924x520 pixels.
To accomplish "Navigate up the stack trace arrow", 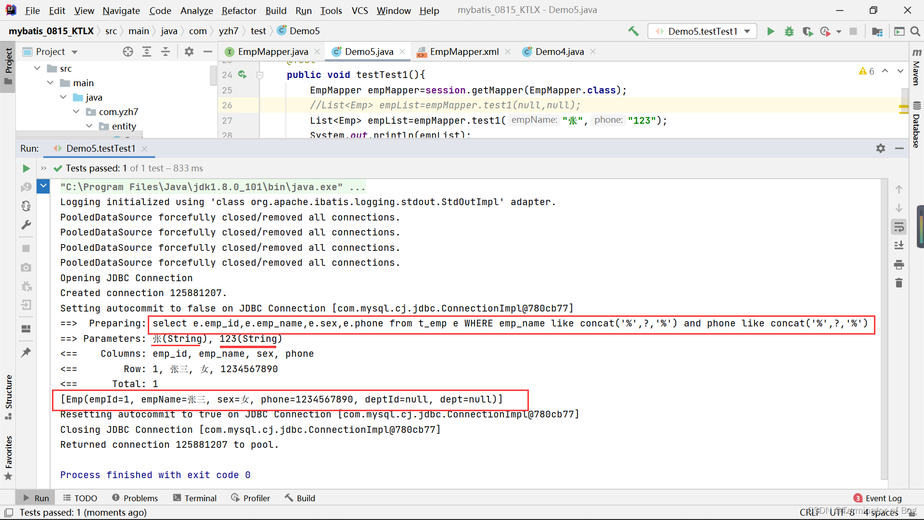I will click(x=898, y=189).
